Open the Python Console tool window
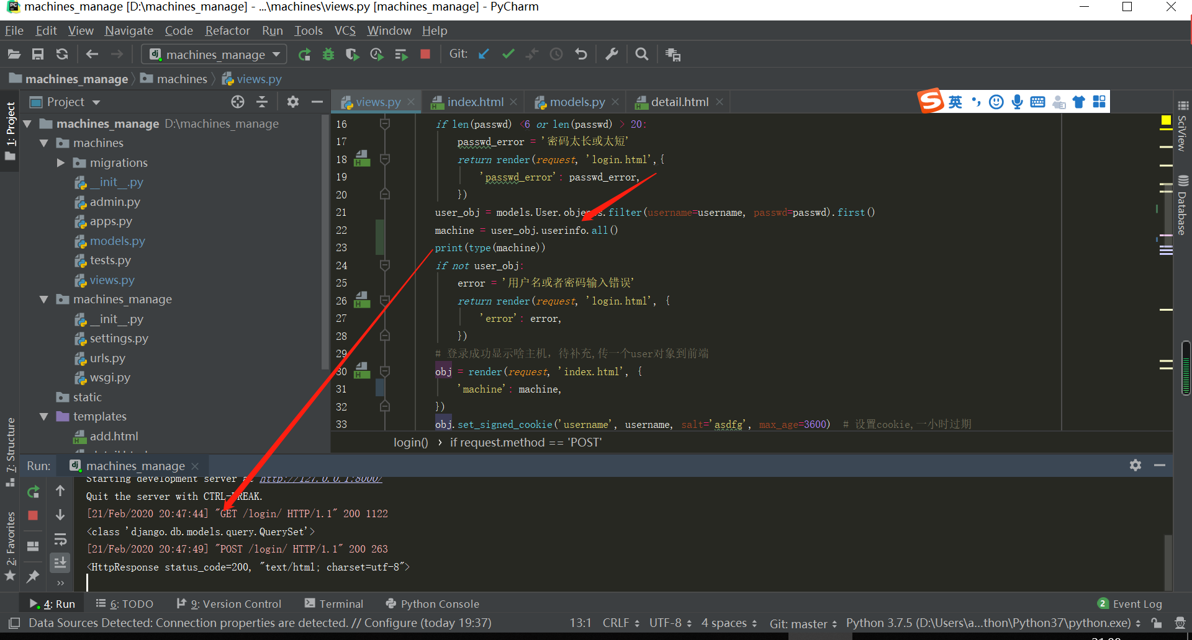 coord(433,604)
